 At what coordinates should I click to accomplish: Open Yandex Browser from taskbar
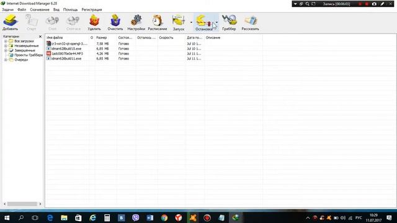179,217
